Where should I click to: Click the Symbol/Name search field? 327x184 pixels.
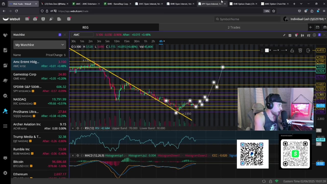click(x=248, y=19)
